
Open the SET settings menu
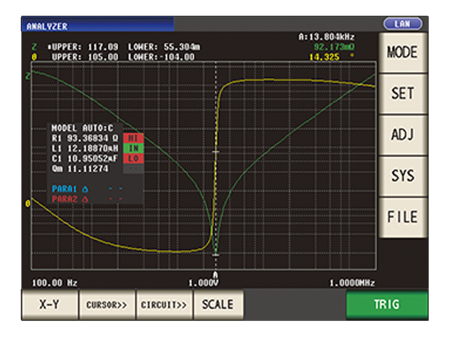pyautogui.click(x=402, y=93)
